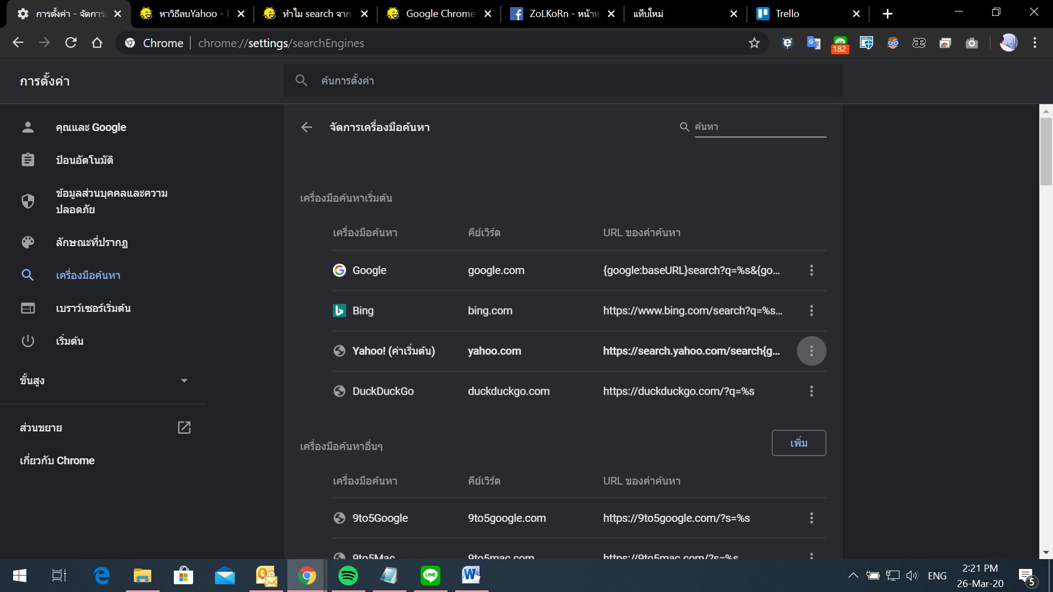This screenshot has width=1053, height=592.
Task: Show hidden system tray icons
Action: pyautogui.click(x=853, y=576)
